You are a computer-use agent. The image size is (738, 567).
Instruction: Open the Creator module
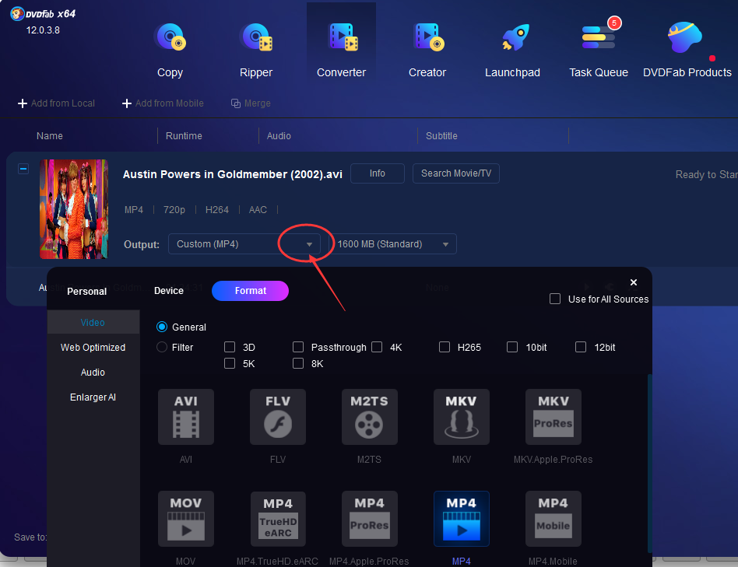[x=427, y=51]
